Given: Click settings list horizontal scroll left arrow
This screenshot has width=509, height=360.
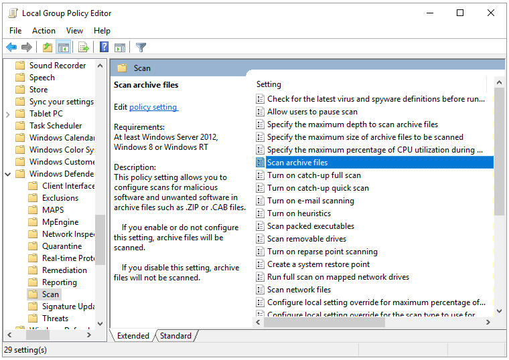Looking at the screenshot, I should click(258, 322).
